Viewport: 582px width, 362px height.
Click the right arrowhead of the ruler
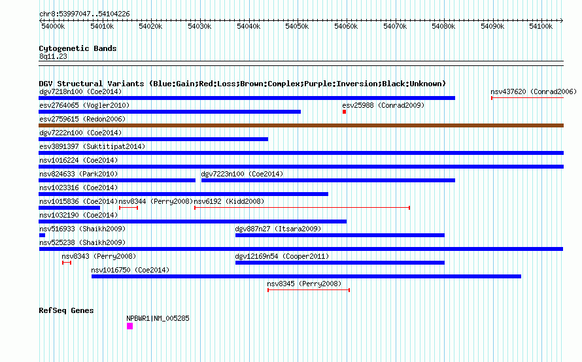point(562,21)
